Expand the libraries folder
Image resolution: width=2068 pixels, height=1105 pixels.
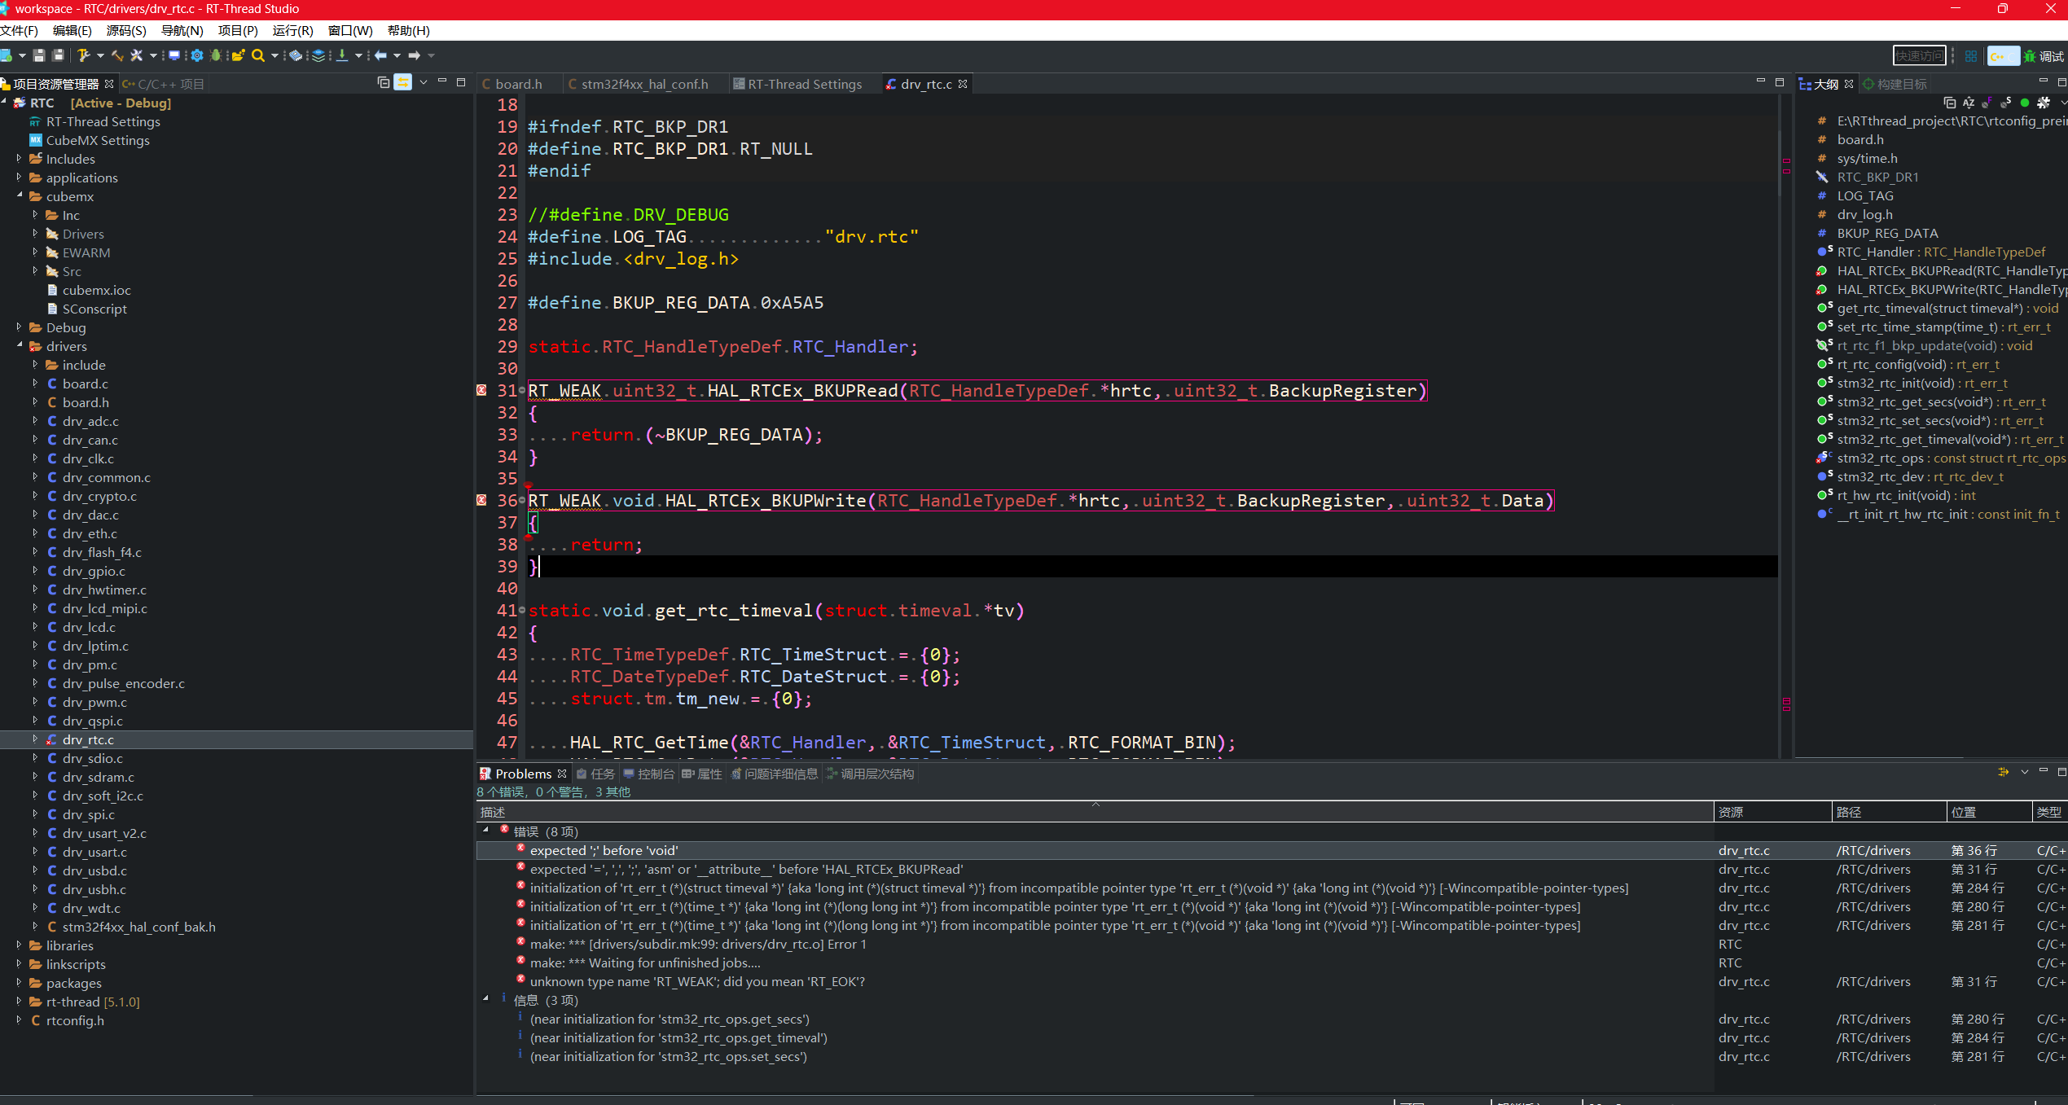19,945
